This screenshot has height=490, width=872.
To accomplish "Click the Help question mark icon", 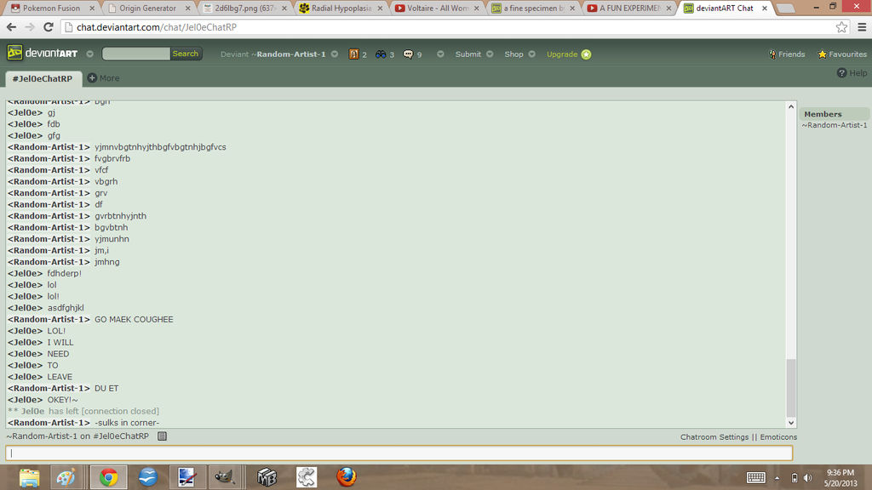I will click(841, 73).
